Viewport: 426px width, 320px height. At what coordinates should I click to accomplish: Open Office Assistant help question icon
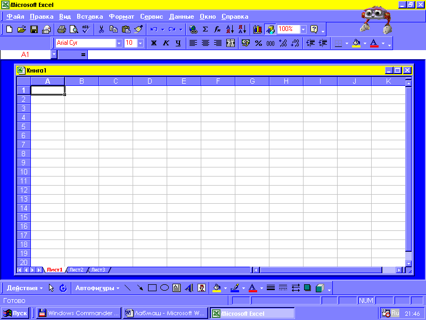[x=314, y=29]
